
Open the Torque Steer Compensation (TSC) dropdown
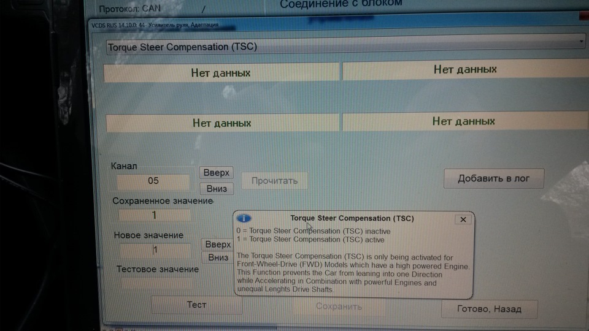(x=345, y=46)
